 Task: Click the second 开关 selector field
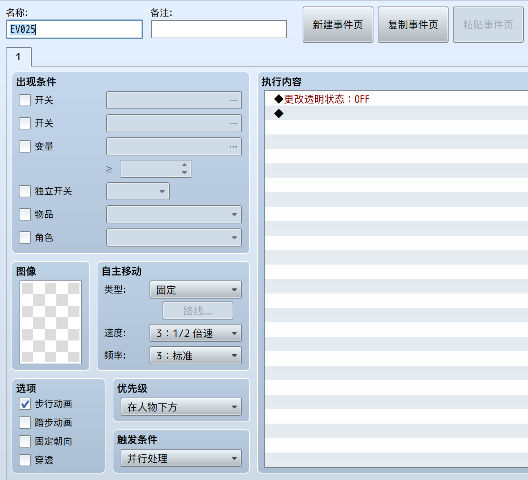tap(174, 123)
